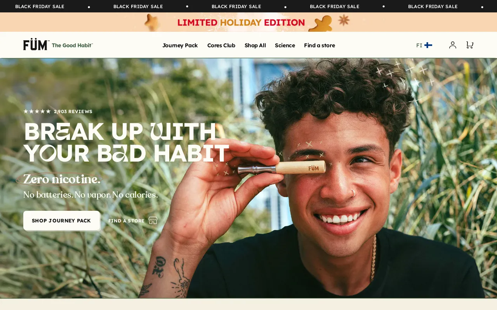Open the shopping cart icon

469,45
